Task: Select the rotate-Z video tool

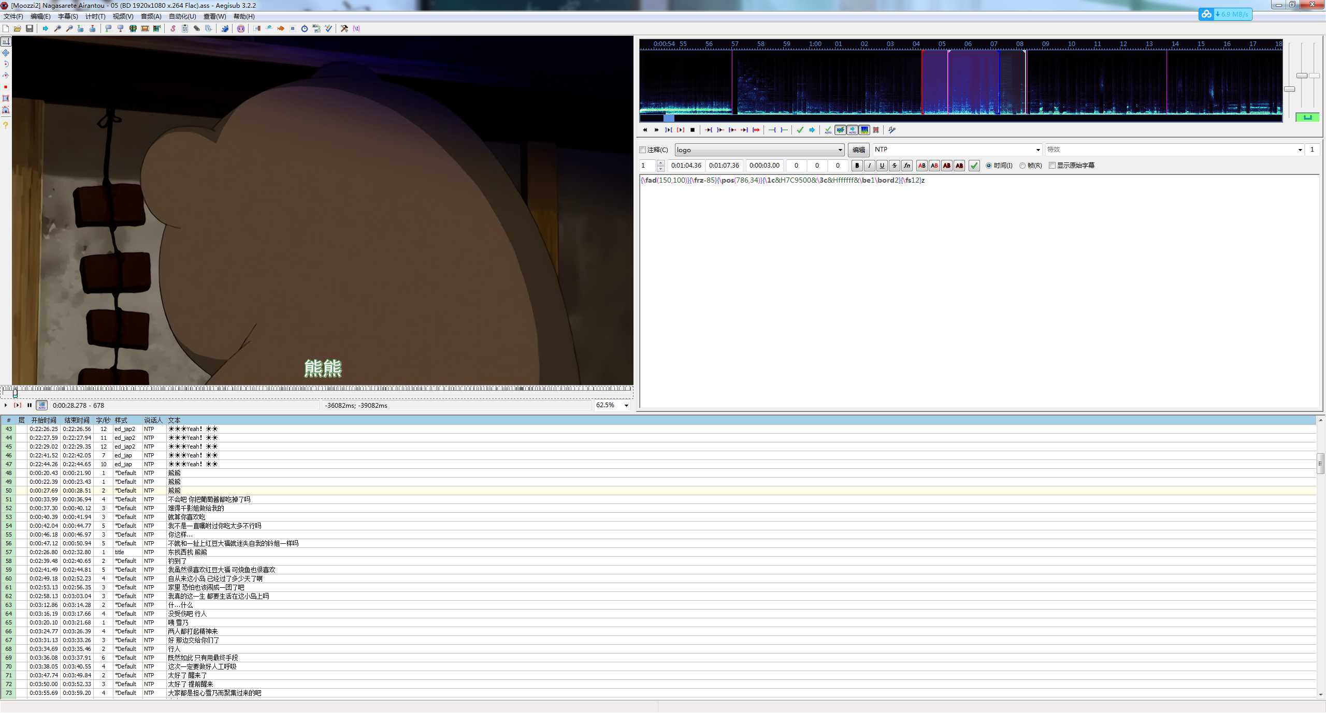Action: click(6, 64)
